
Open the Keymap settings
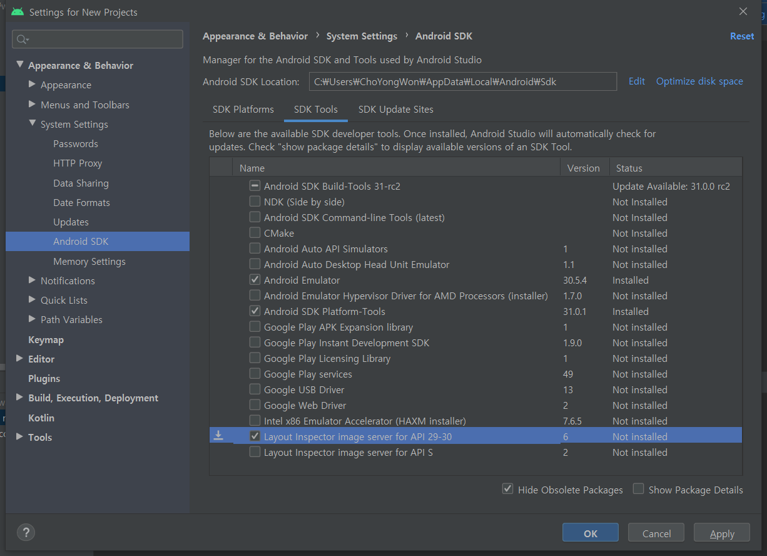pyautogui.click(x=46, y=339)
